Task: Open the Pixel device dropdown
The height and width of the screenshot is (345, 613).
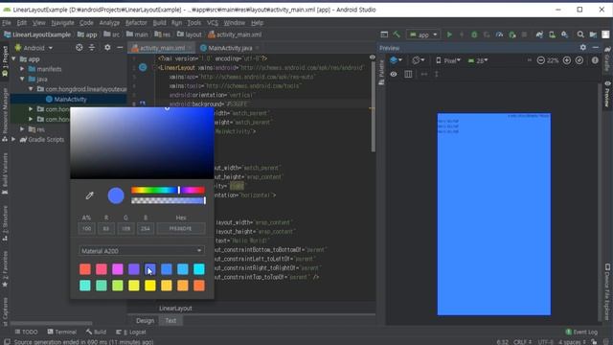Action: pyautogui.click(x=448, y=60)
